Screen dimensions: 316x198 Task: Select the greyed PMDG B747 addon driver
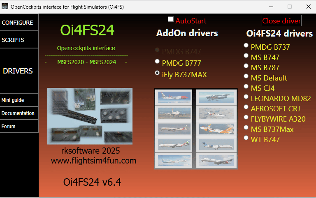[x=157, y=50]
